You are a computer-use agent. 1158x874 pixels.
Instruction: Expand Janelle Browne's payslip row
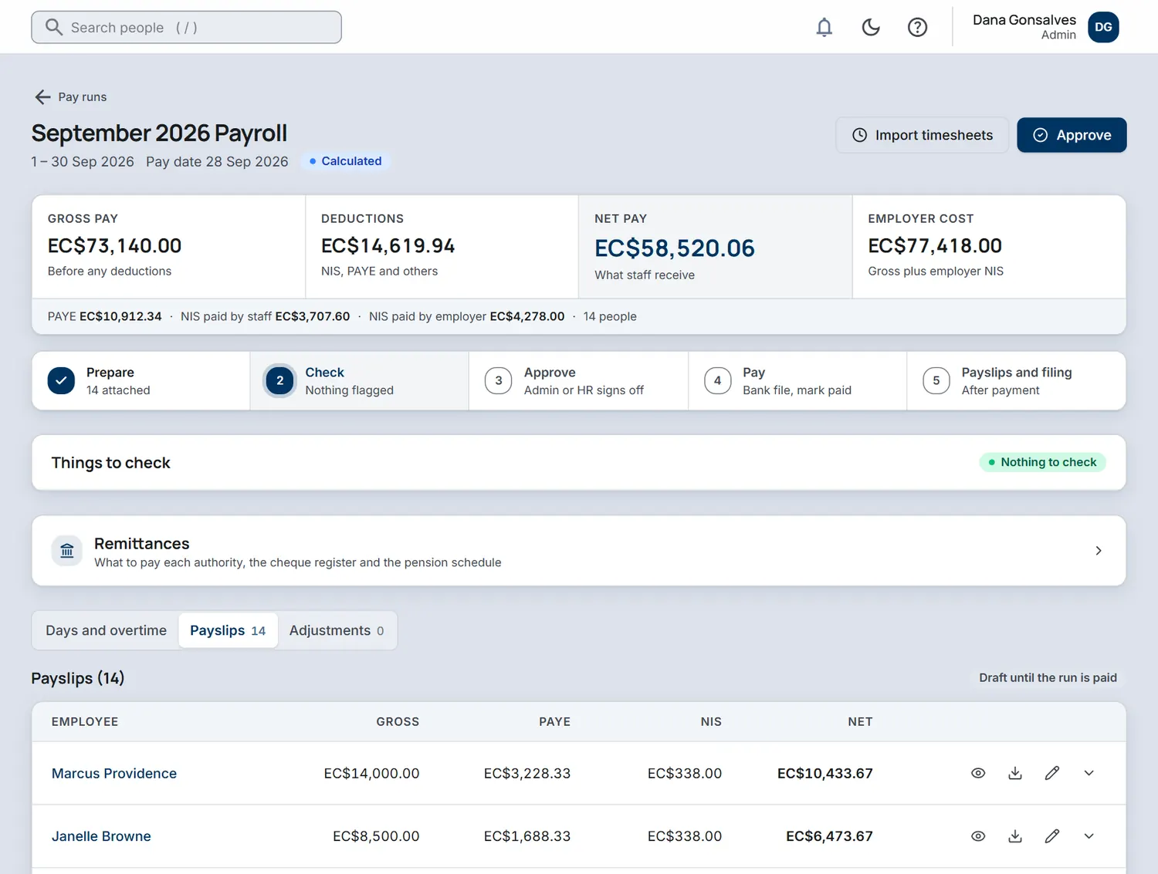pyautogui.click(x=1089, y=836)
